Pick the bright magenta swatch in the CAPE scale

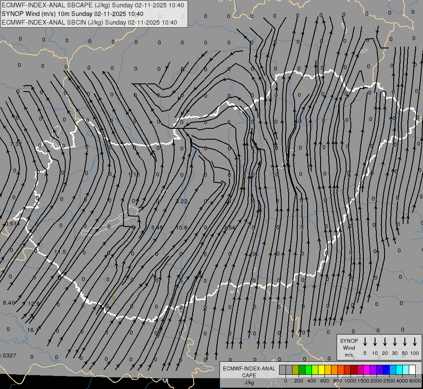(x=367, y=370)
